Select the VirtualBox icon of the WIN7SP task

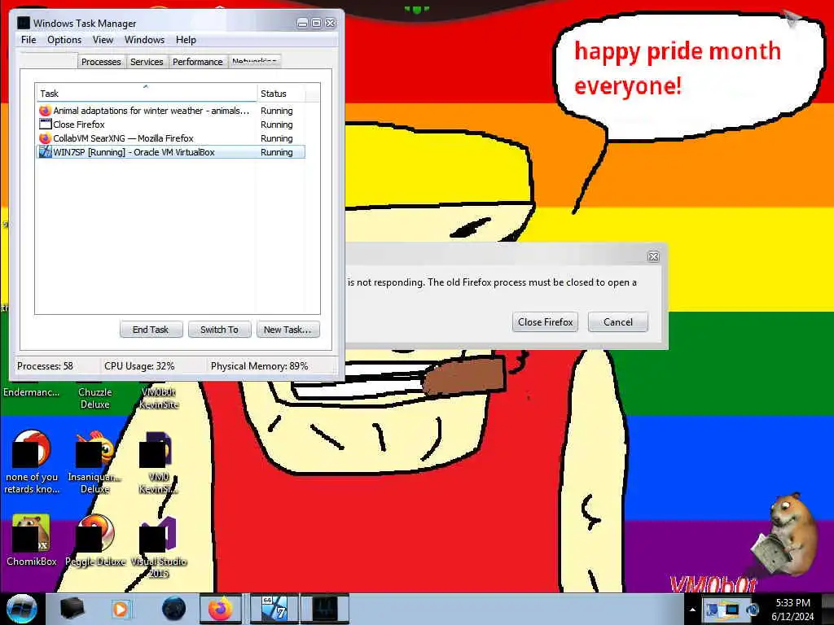point(46,152)
